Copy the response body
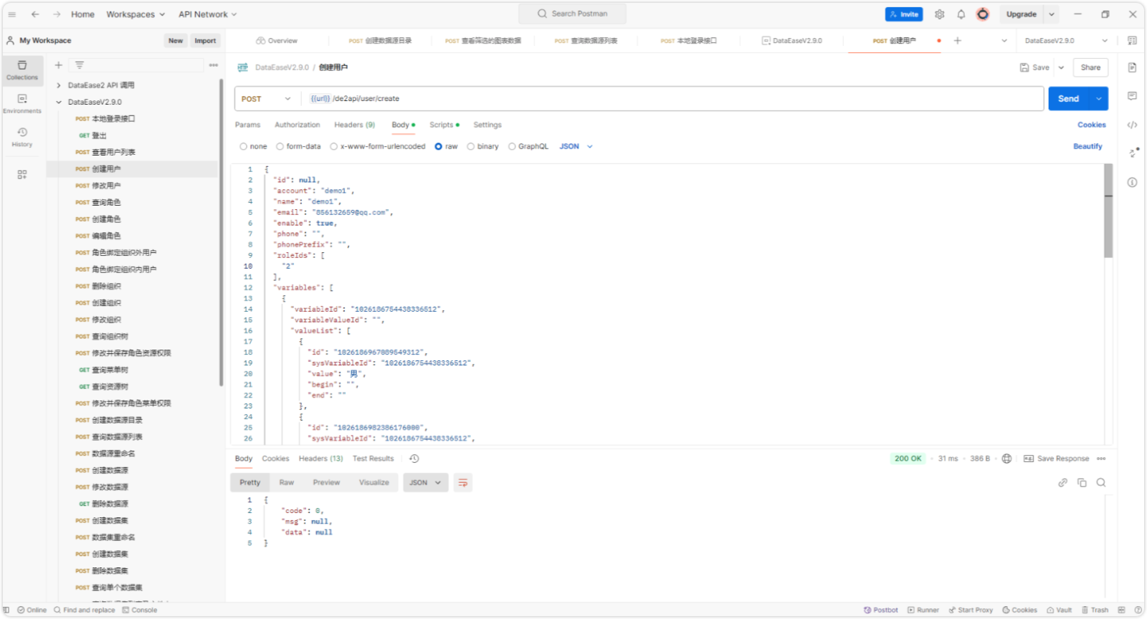Image resolution: width=1147 pixels, height=619 pixels. point(1082,483)
